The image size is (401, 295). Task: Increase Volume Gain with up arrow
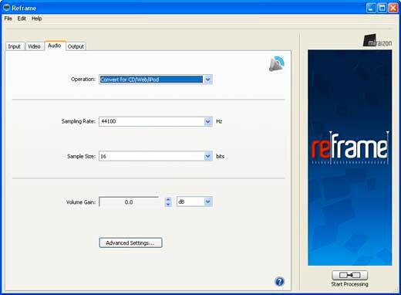pos(168,199)
